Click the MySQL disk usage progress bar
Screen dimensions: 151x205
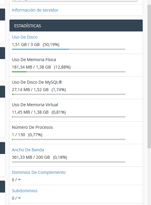point(69,94)
